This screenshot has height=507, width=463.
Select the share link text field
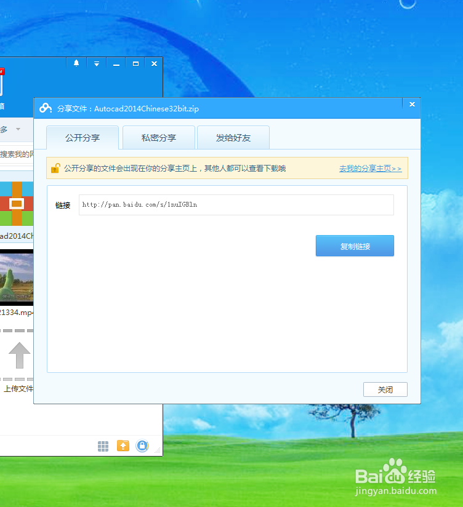pyautogui.click(x=236, y=205)
